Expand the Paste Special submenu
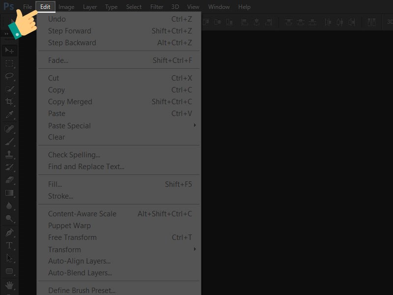This screenshot has width=393, height=295. 69,125
